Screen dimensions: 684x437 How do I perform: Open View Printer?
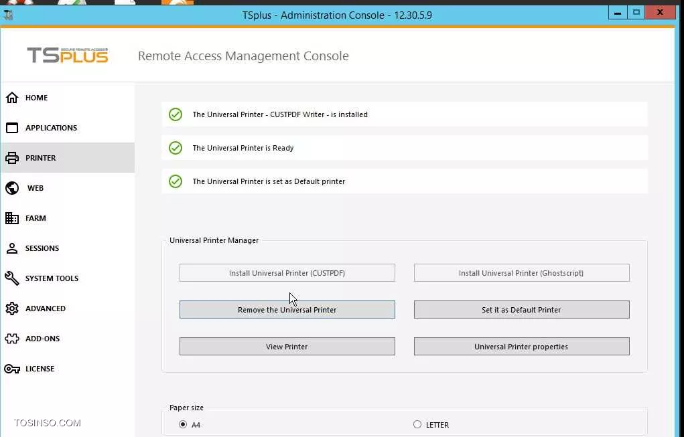287,347
